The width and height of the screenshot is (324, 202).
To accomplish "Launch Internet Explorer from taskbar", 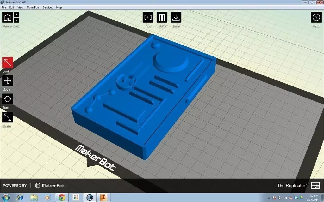I will (x=20, y=198).
